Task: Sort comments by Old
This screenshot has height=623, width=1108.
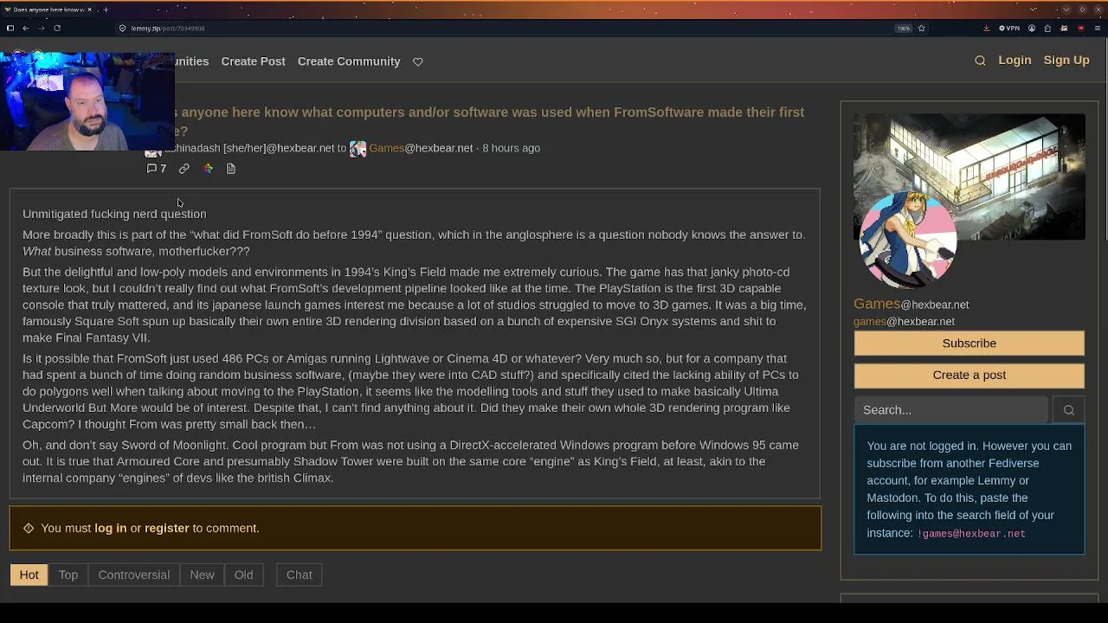Action: tap(243, 575)
